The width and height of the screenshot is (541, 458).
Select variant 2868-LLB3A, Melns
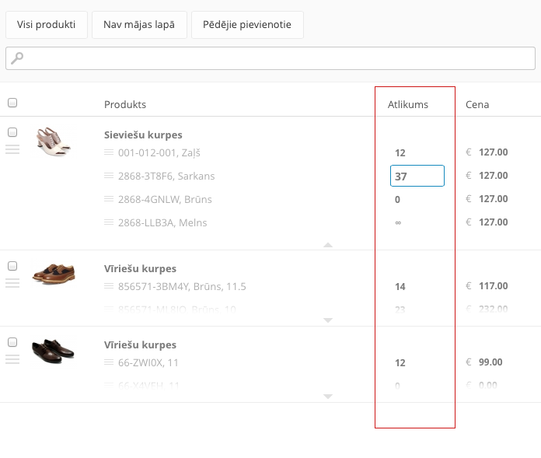(x=162, y=222)
